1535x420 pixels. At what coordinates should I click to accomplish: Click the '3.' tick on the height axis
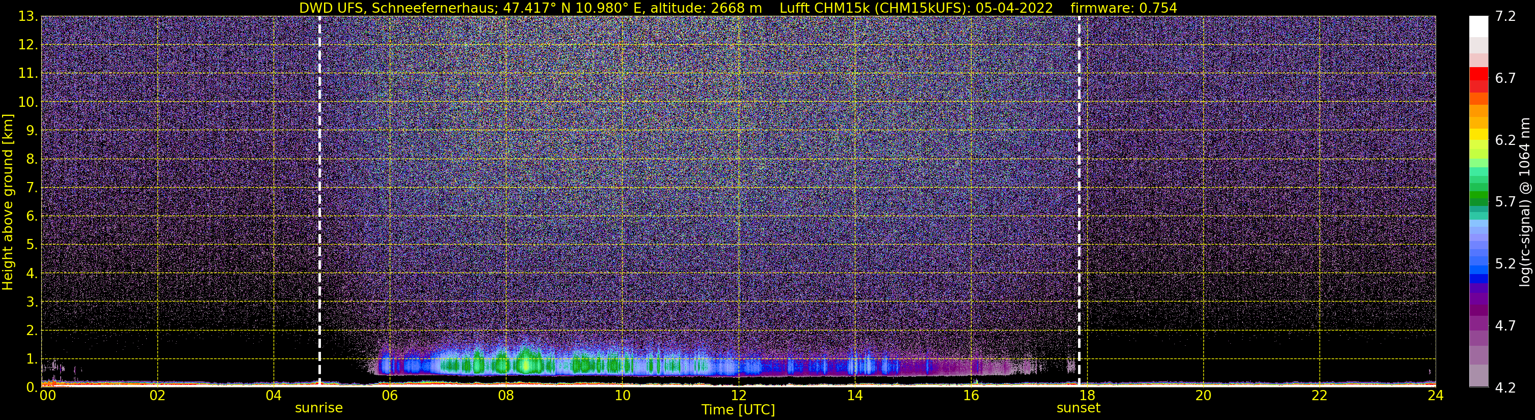[32, 302]
